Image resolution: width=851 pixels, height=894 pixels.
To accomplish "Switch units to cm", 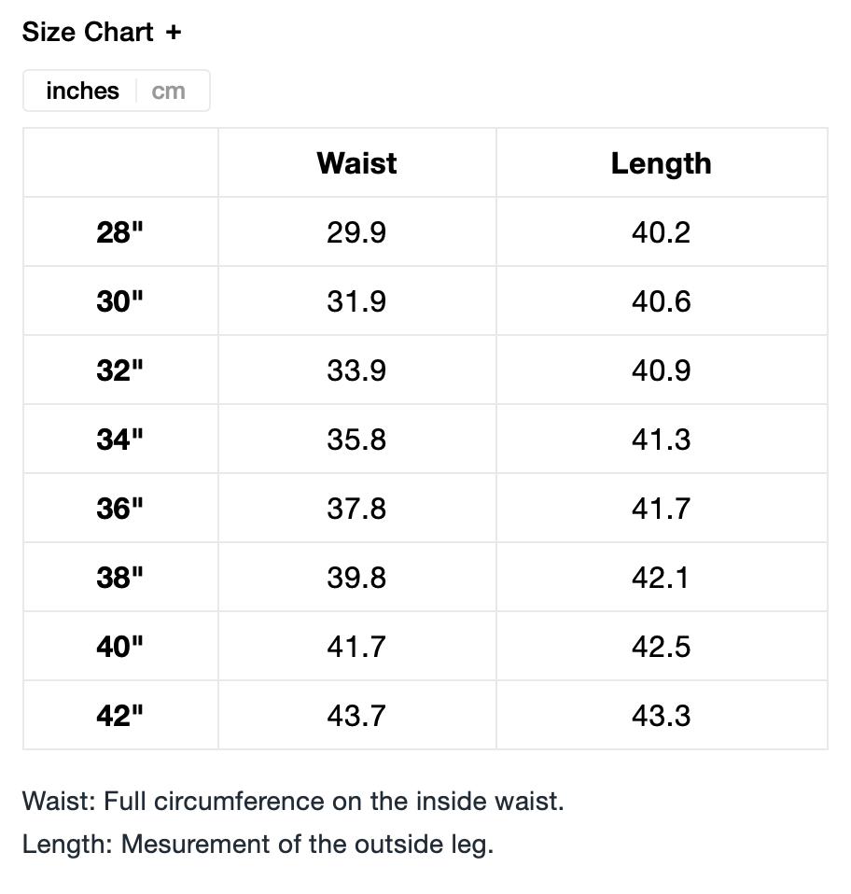I will tap(168, 91).
